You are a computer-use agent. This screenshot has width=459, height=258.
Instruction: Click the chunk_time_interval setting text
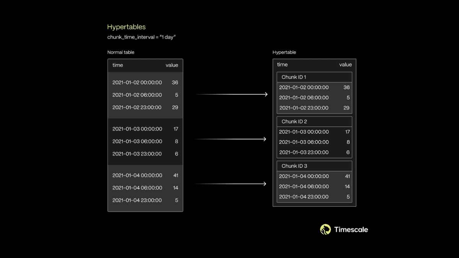click(141, 37)
